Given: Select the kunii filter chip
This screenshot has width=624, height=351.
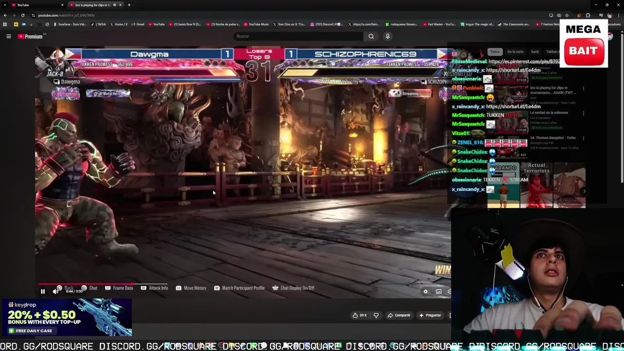Looking at the screenshot, I should pos(535,52).
